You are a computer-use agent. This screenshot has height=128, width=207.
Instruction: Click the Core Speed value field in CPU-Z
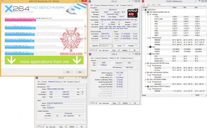[105, 34]
